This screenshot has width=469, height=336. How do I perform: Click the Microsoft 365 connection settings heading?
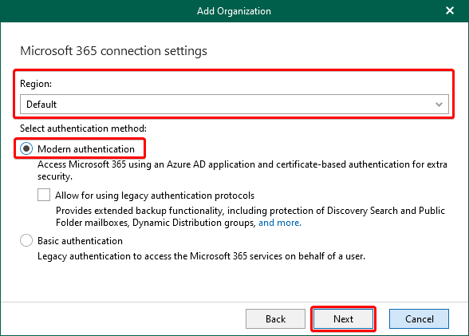point(113,50)
